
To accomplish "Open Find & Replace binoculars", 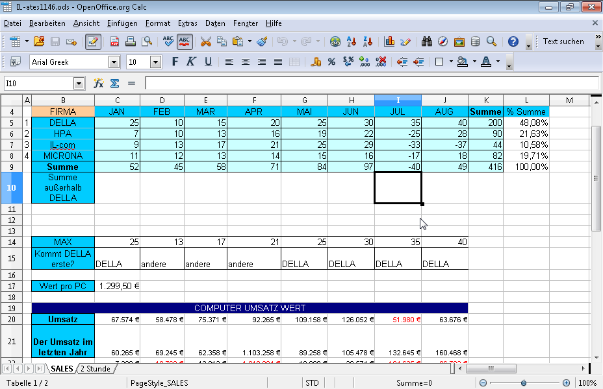I will click(426, 41).
